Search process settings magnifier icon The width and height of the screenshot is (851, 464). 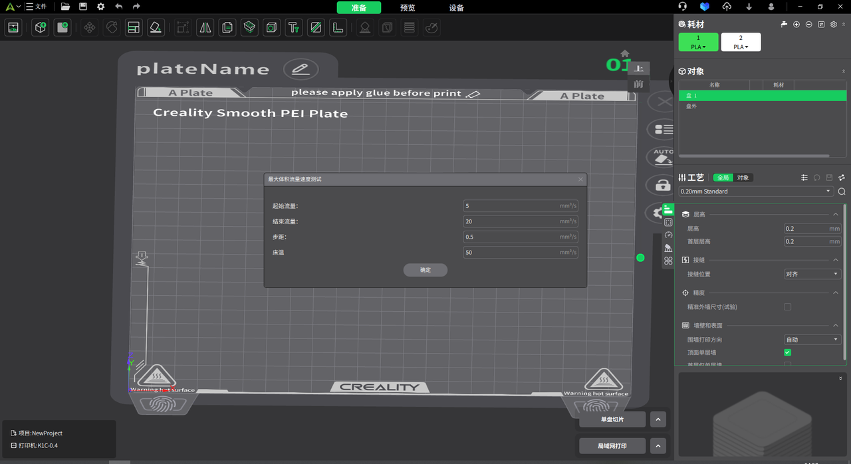842,191
